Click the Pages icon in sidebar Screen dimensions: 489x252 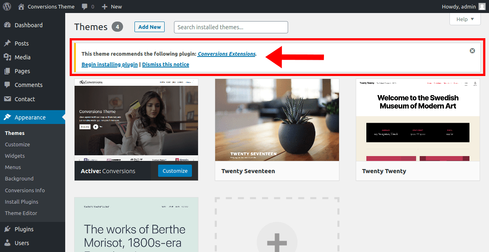(x=7, y=71)
